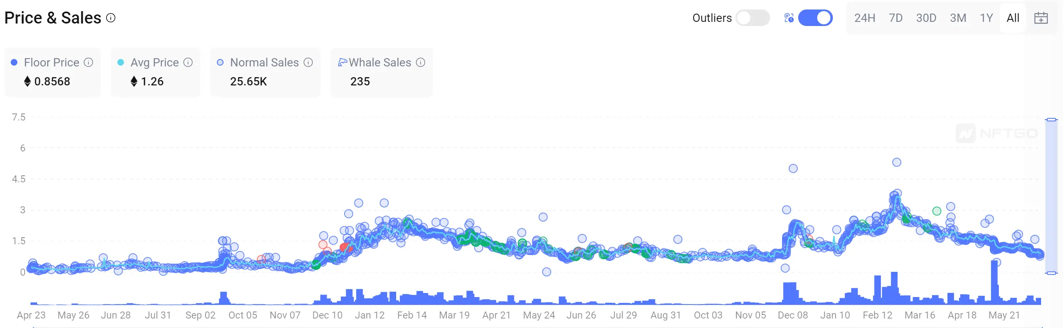
Task: Toggle the Floor Price series legend
Action: (52, 63)
